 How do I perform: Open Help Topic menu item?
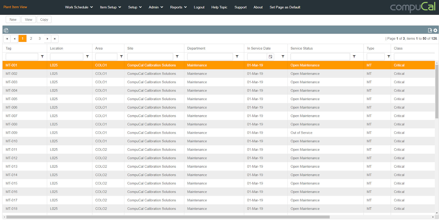(x=219, y=7)
